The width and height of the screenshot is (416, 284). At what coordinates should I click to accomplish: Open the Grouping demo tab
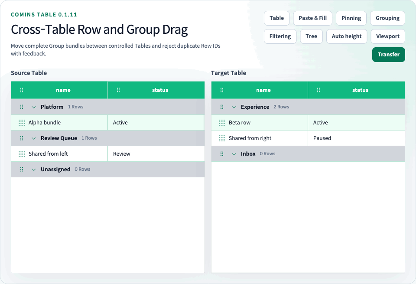click(x=387, y=18)
